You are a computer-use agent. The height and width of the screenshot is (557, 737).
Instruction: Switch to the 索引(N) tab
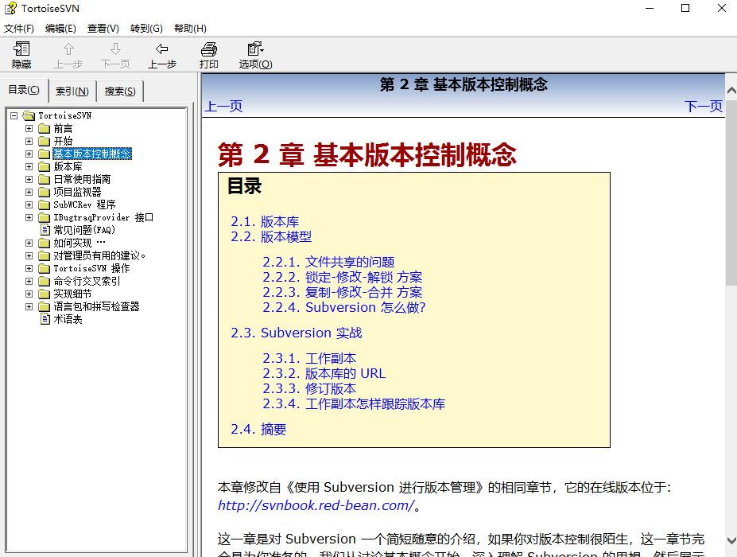pyautogui.click(x=72, y=91)
